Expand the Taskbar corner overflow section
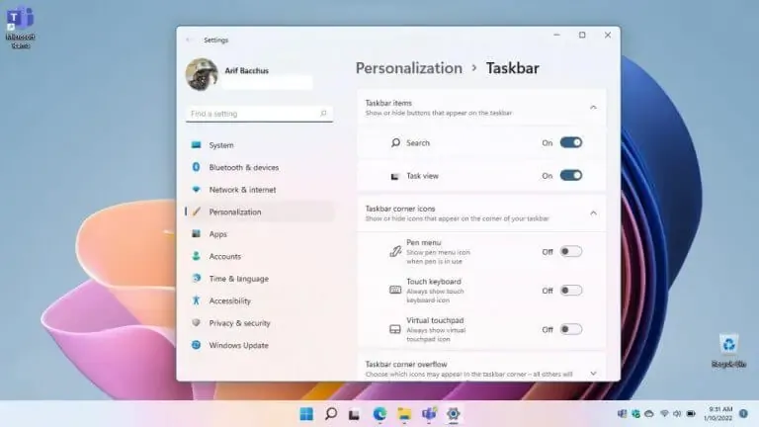 pyautogui.click(x=593, y=374)
